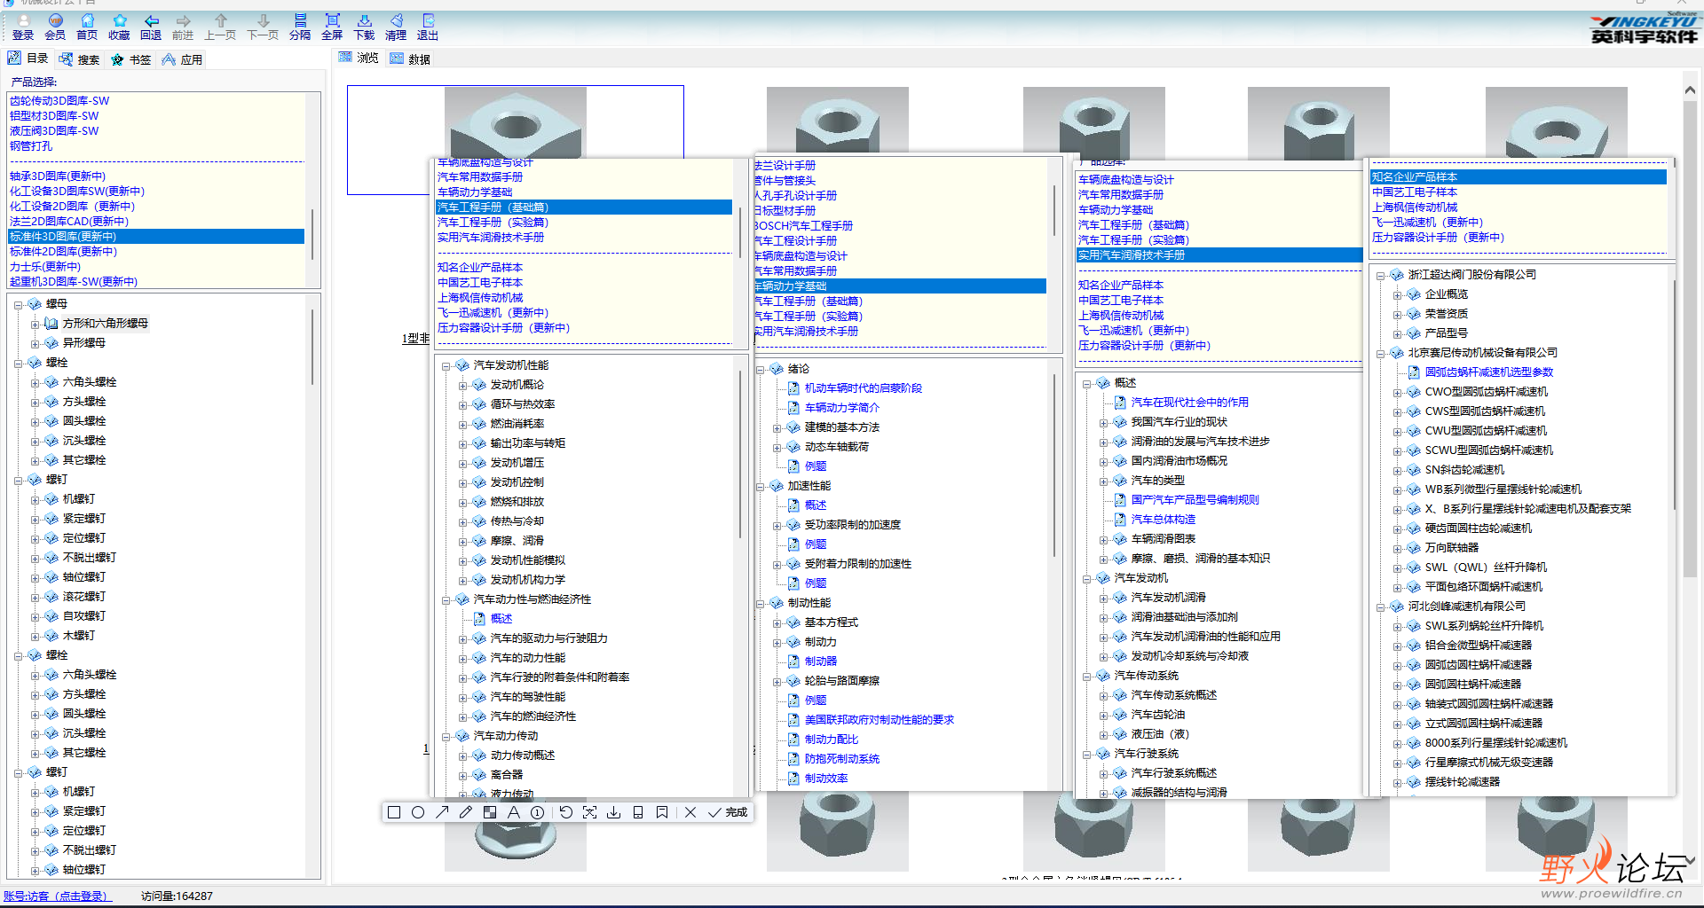Select the mosaic blur tool

[490, 812]
